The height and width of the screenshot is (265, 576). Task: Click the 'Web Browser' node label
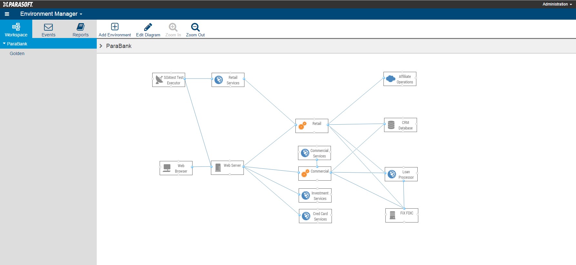[x=181, y=168]
